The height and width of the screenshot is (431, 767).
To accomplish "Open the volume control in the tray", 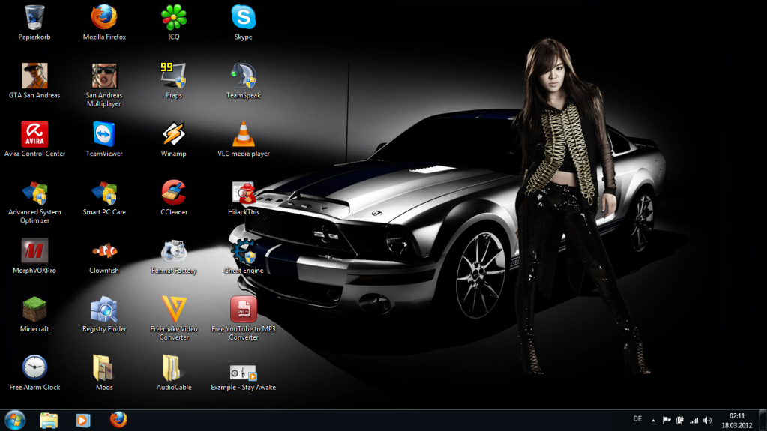I will coord(708,421).
